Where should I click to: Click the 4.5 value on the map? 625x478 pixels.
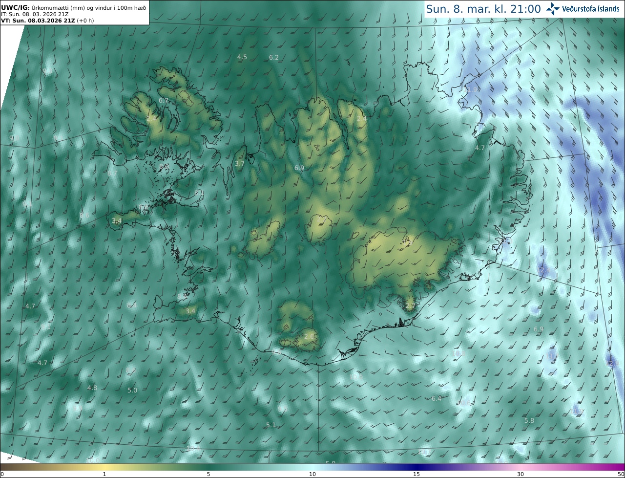(242, 57)
